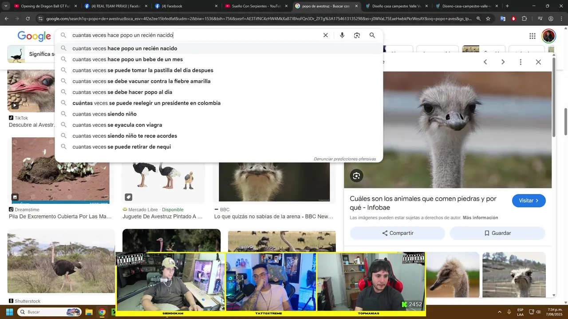
Task: Open the three-dot menu in image preview
Action: coord(521,62)
